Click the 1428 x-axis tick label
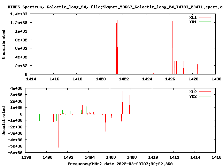223x167 pixels. (x=193, y=79)
